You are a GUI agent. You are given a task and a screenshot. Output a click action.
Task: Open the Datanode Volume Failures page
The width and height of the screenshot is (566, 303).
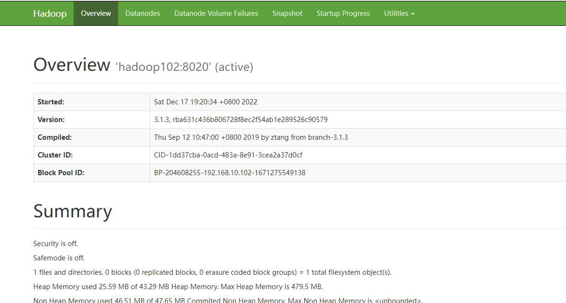[x=216, y=13]
